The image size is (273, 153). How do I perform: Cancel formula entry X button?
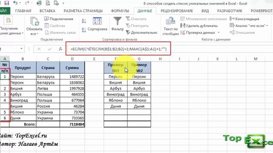(39, 49)
